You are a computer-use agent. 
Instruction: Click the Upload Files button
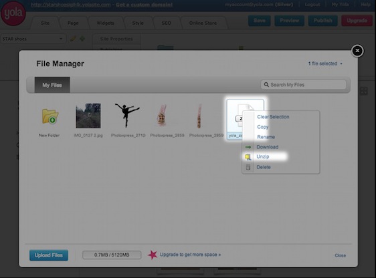tap(49, 255)
